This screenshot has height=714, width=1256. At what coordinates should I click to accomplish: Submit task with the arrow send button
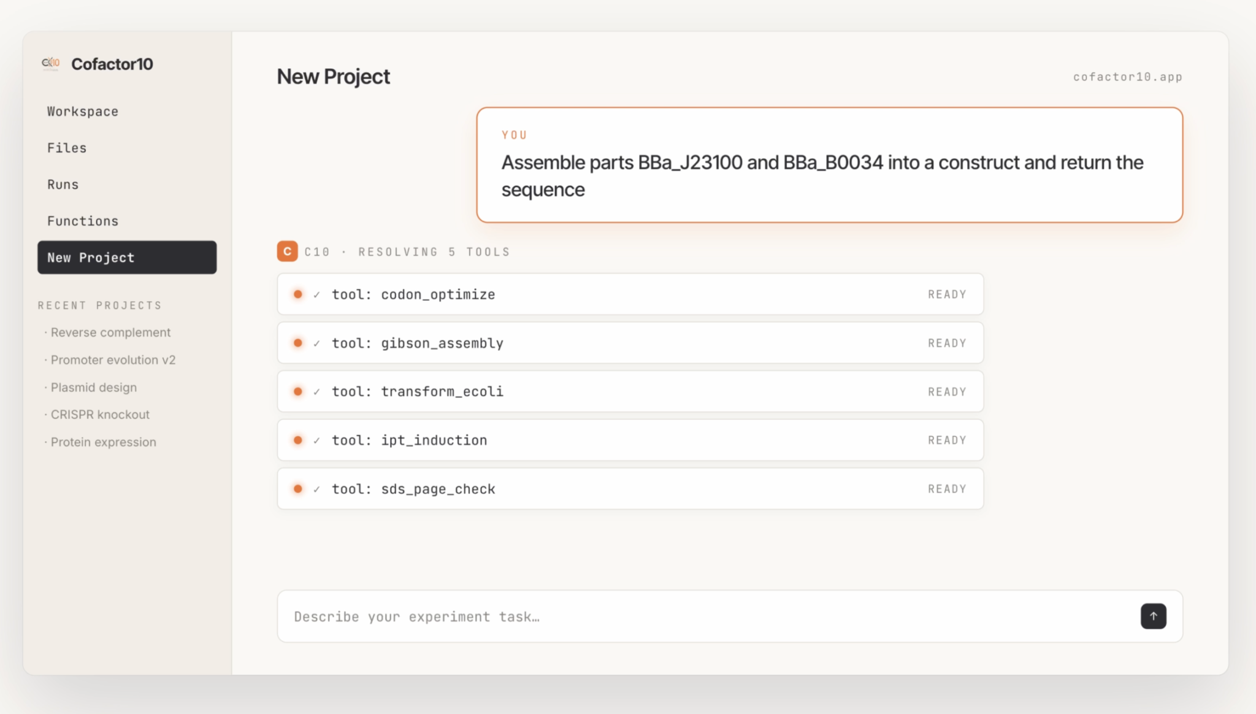[1153, 616]
